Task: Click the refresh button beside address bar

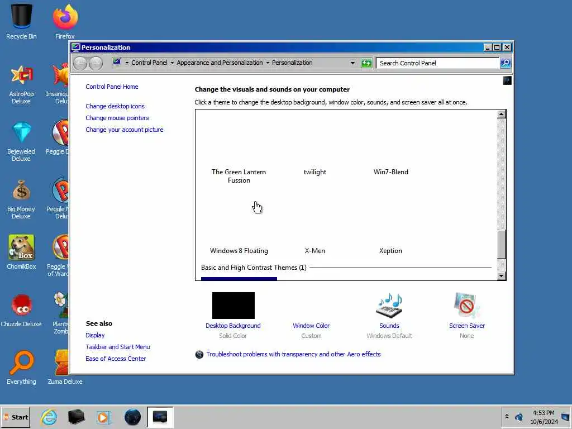Action: pyautogui.click(x=366, y=63)
